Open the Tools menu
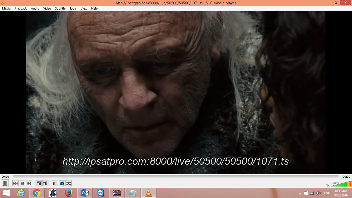 (x=73, y=9)
